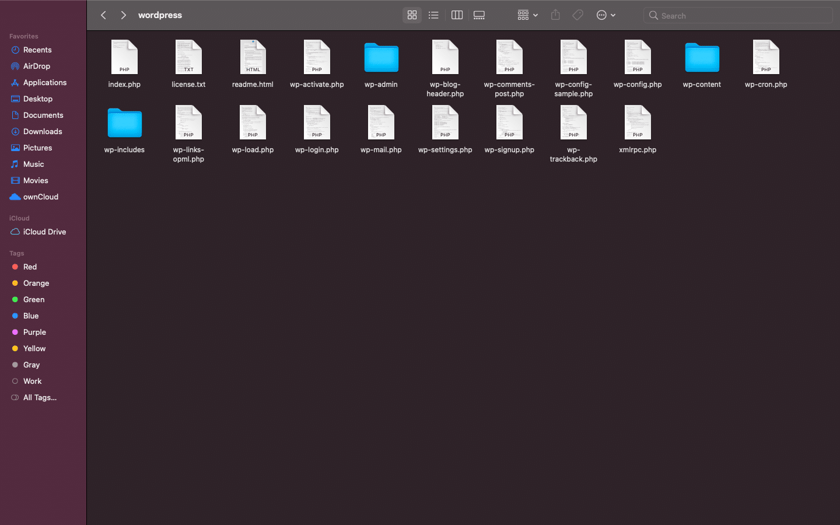The width and height of the screenshot is (840, 525).
Task: Select the readme.html file icon
Action: click(253, 57)
